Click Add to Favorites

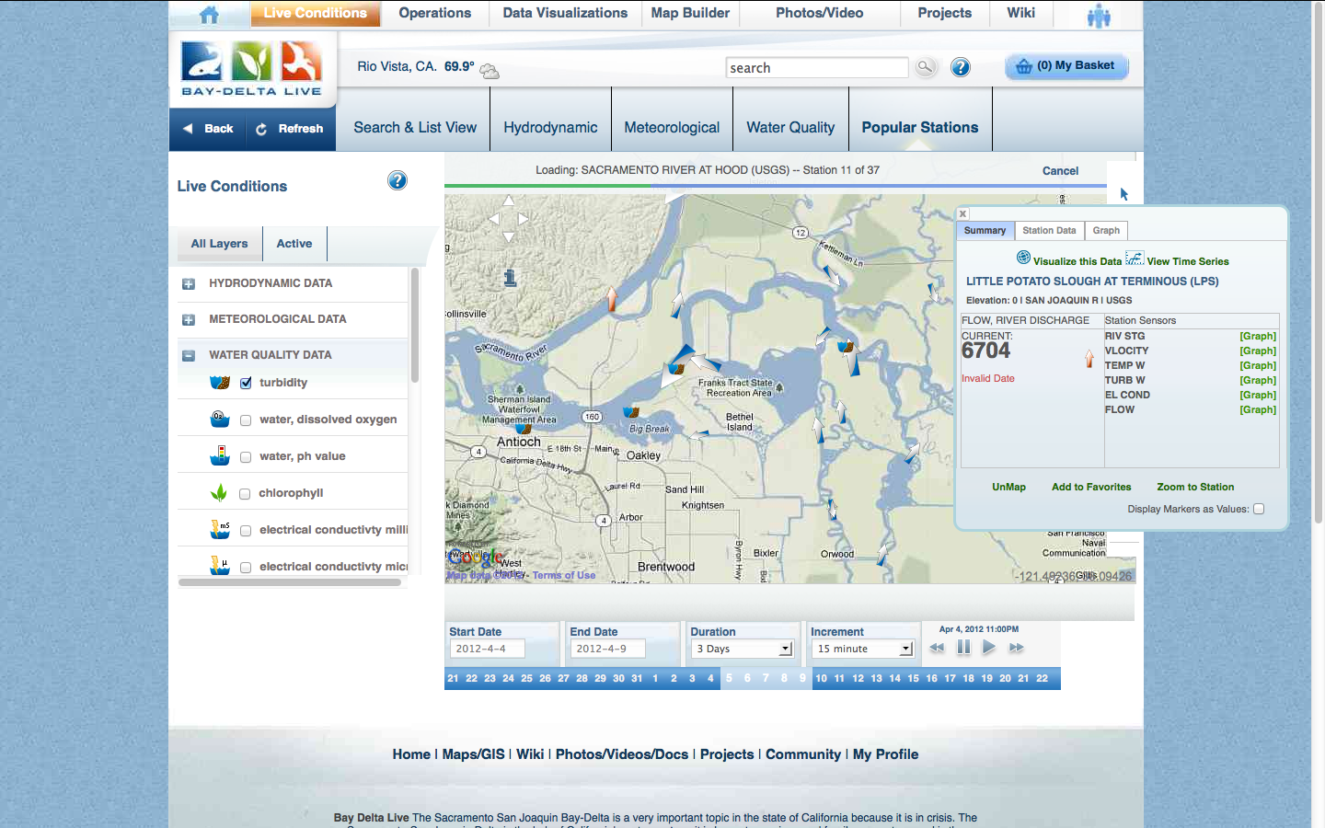(x=1091, y=487)
